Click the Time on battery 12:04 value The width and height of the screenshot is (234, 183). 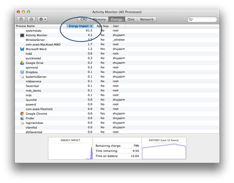[x=135, y=156]
